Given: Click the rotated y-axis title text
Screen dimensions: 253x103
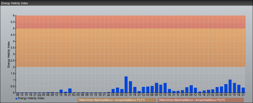Looking at the screenshot, I should tap(9, 54).
